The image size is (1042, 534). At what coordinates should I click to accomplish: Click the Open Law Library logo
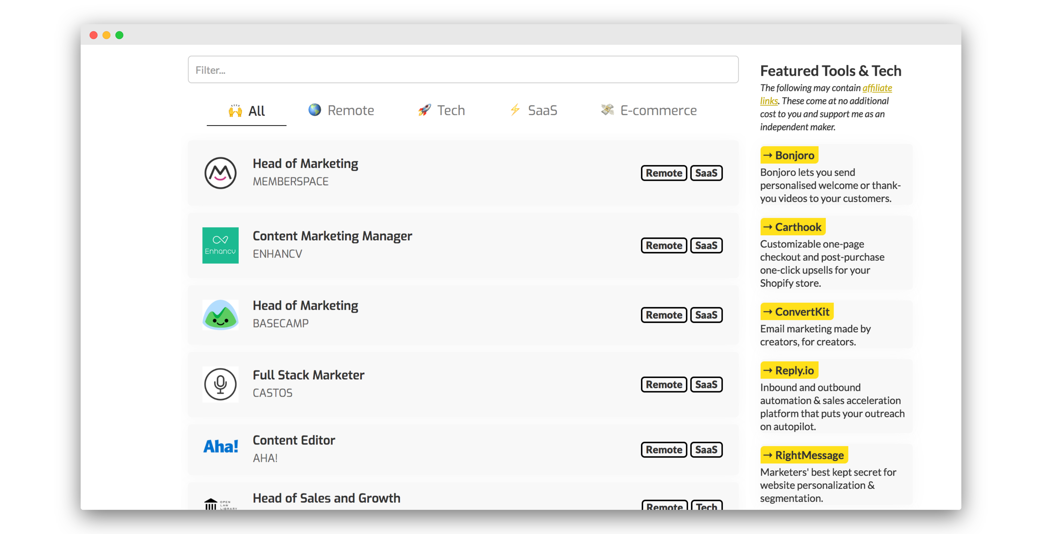coord(220,504)
